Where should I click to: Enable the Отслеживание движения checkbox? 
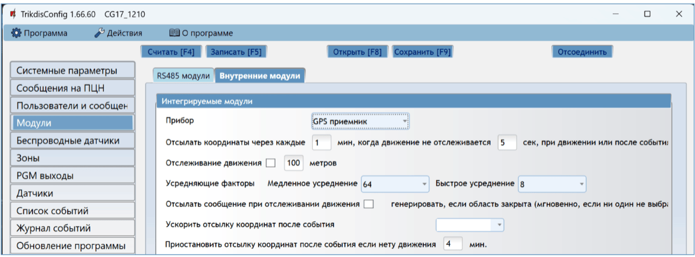(x=270, y=163)
